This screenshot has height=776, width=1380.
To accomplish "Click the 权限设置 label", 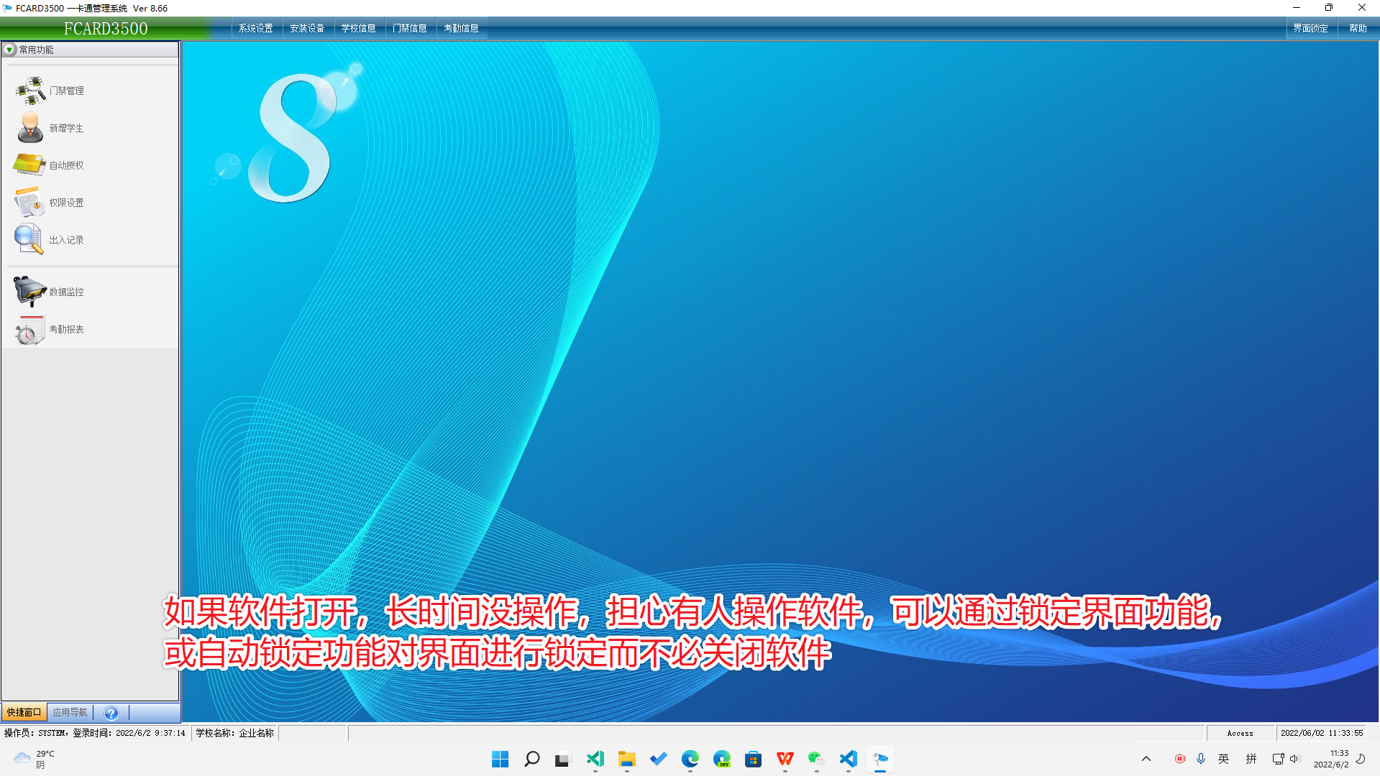I will click(x=66, y=203).
